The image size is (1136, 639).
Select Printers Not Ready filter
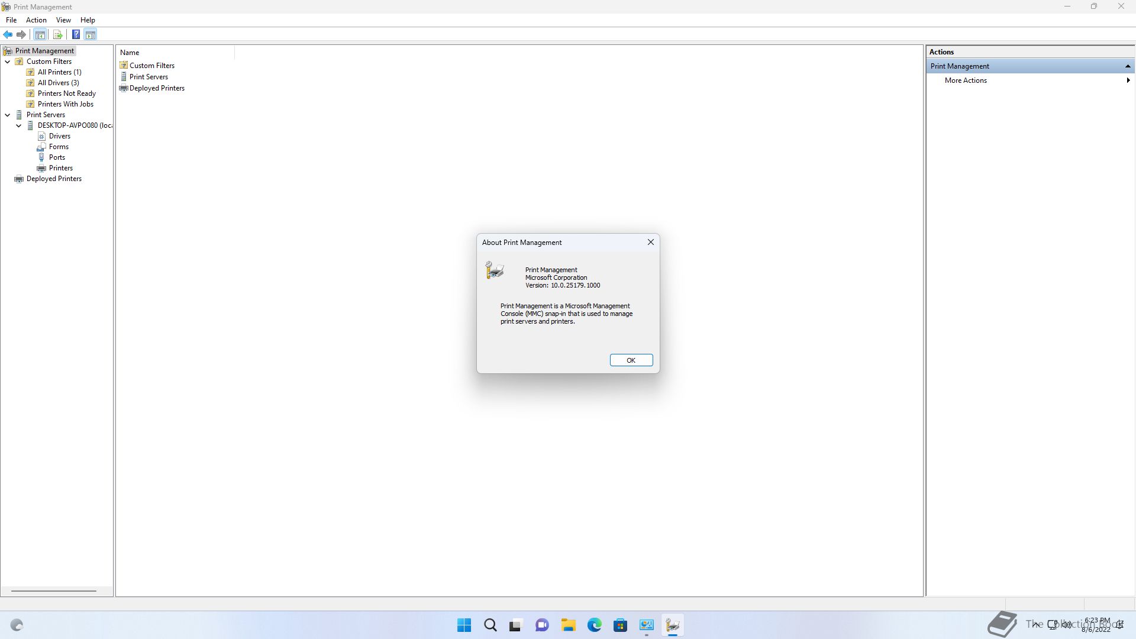point(66,93)
